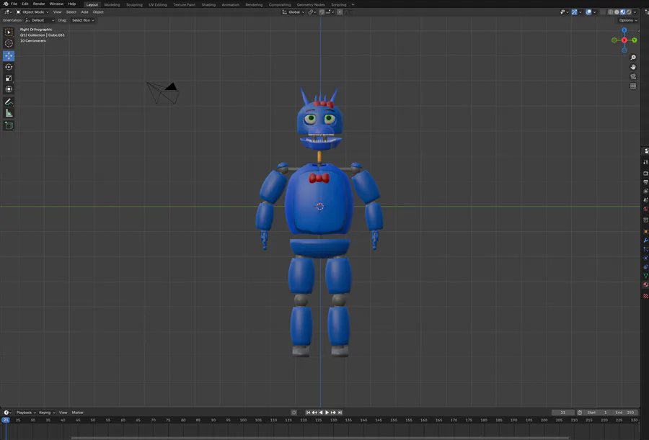Viewport: 649px width, 440px height.
Task: Open the Add menu in viewport header
Action: [x=84, y=12]
